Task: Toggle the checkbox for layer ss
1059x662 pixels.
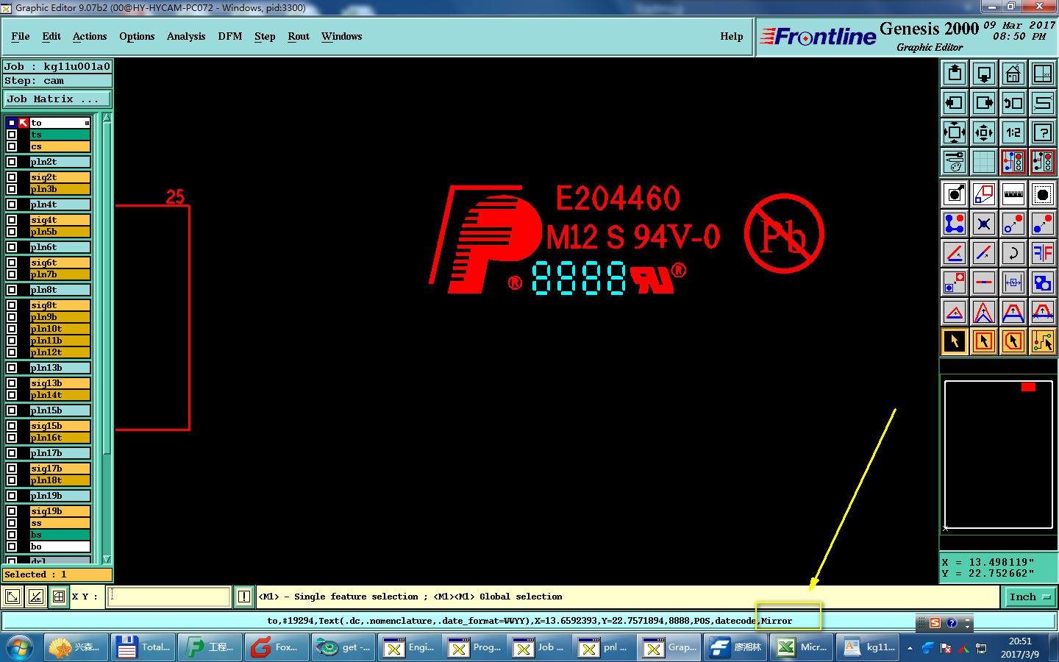Action: coord(12,523)
